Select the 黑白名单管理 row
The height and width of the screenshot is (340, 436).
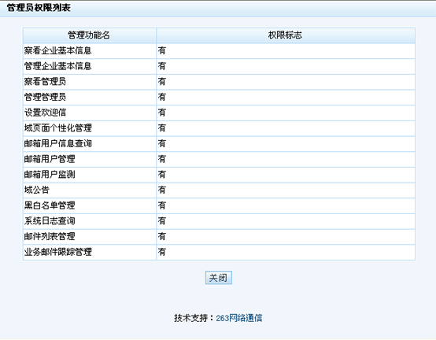pyautogui.click(x=219, y=205)
